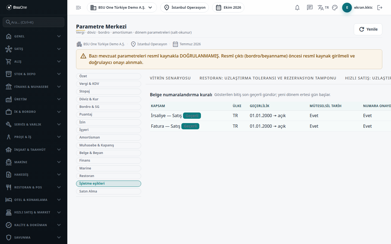Screen dimensions: 391x244
Task: Open BSU One Türkiye Demo company dropdown
Action: (122, 8)
